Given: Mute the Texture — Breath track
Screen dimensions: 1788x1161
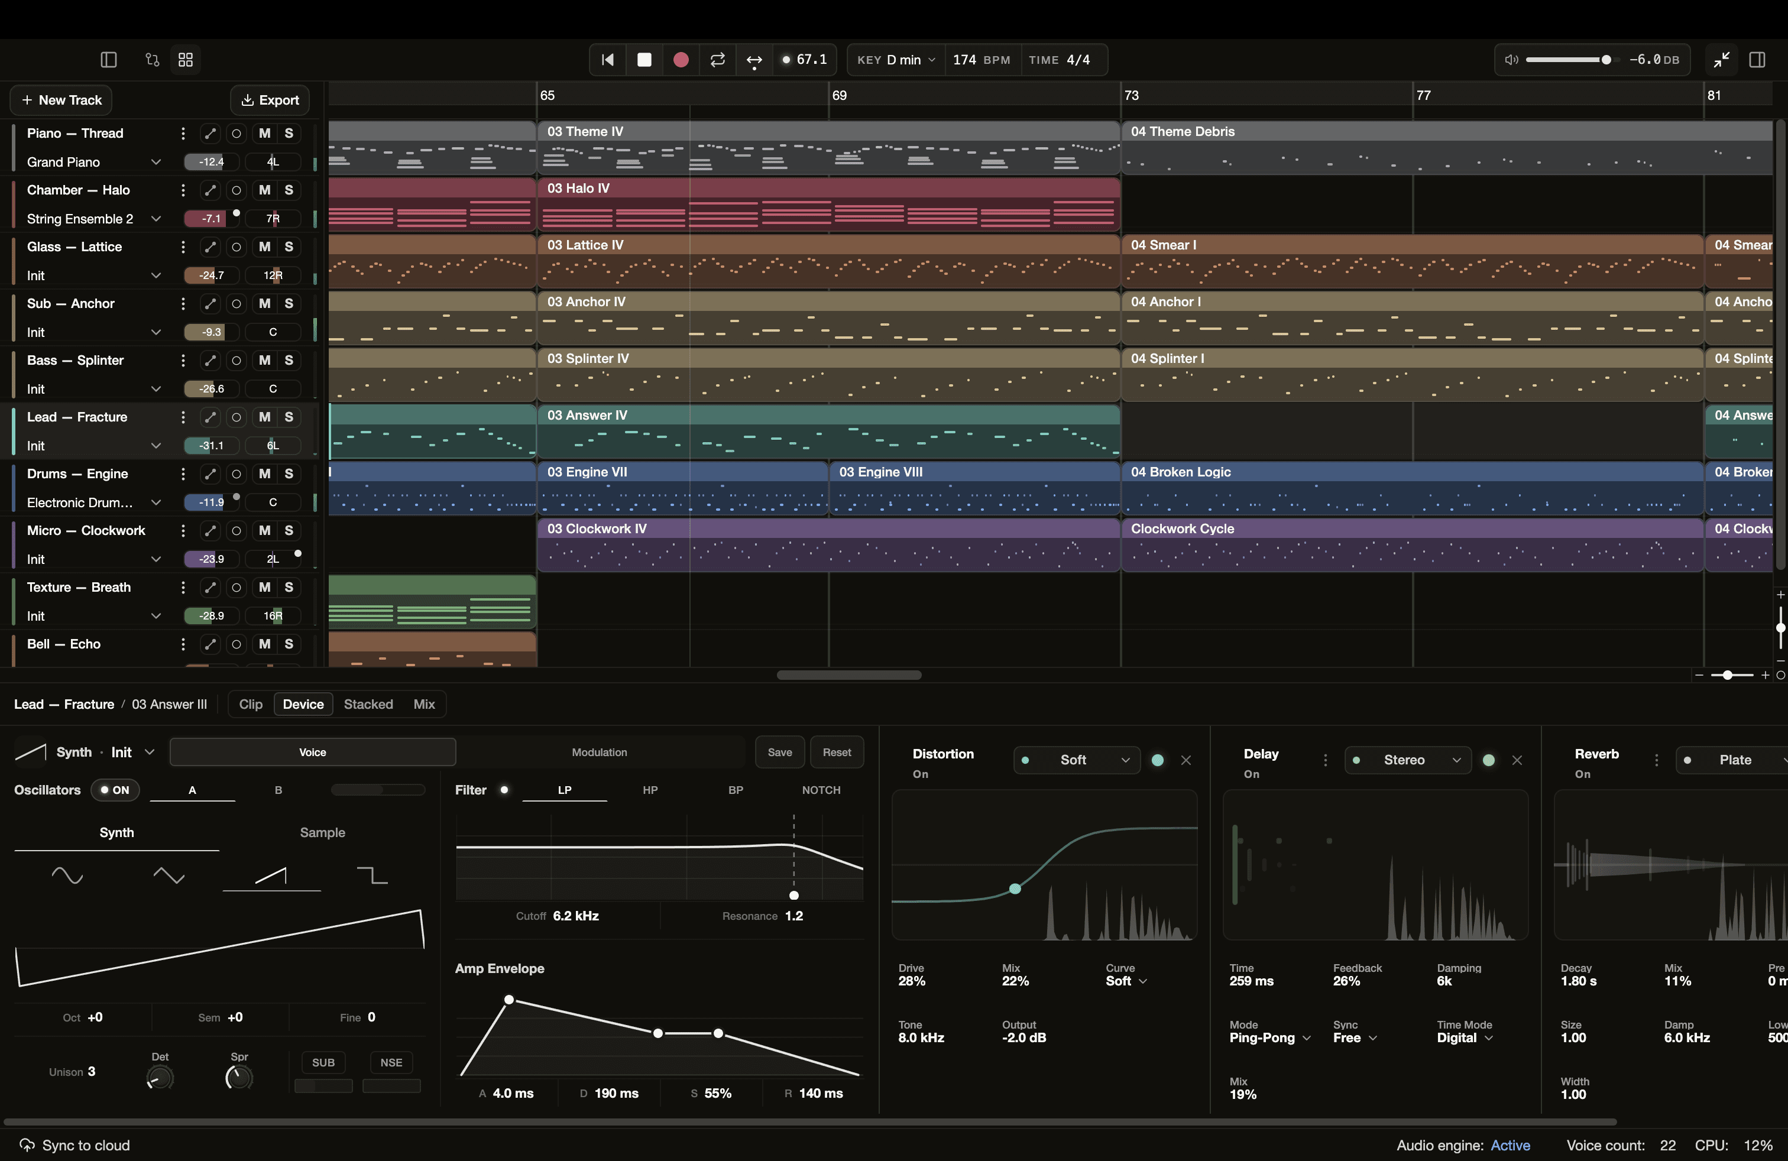Looking at the screenshot, I should [264, 587].
